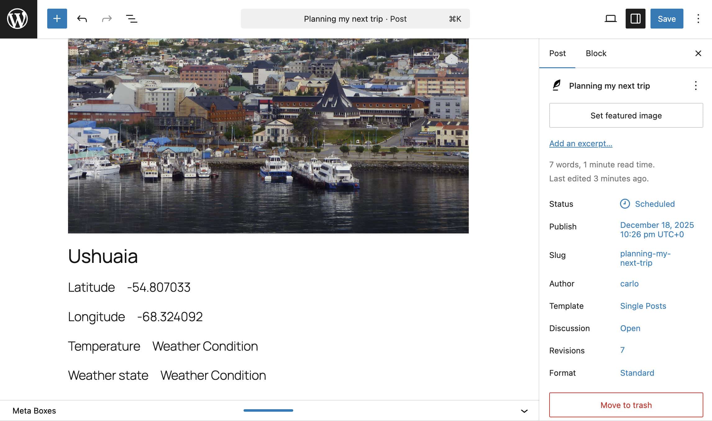Image resolution: width=712 pixels, height=421 pixels.
Task: Close the settings sidebar
Action: (698, 53)
